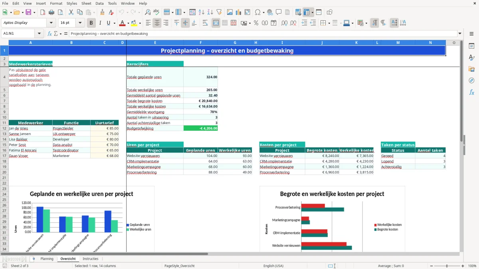Format the cell as percent
The image size is (479, 269).
pyautogui.click(x=256, y=23)
